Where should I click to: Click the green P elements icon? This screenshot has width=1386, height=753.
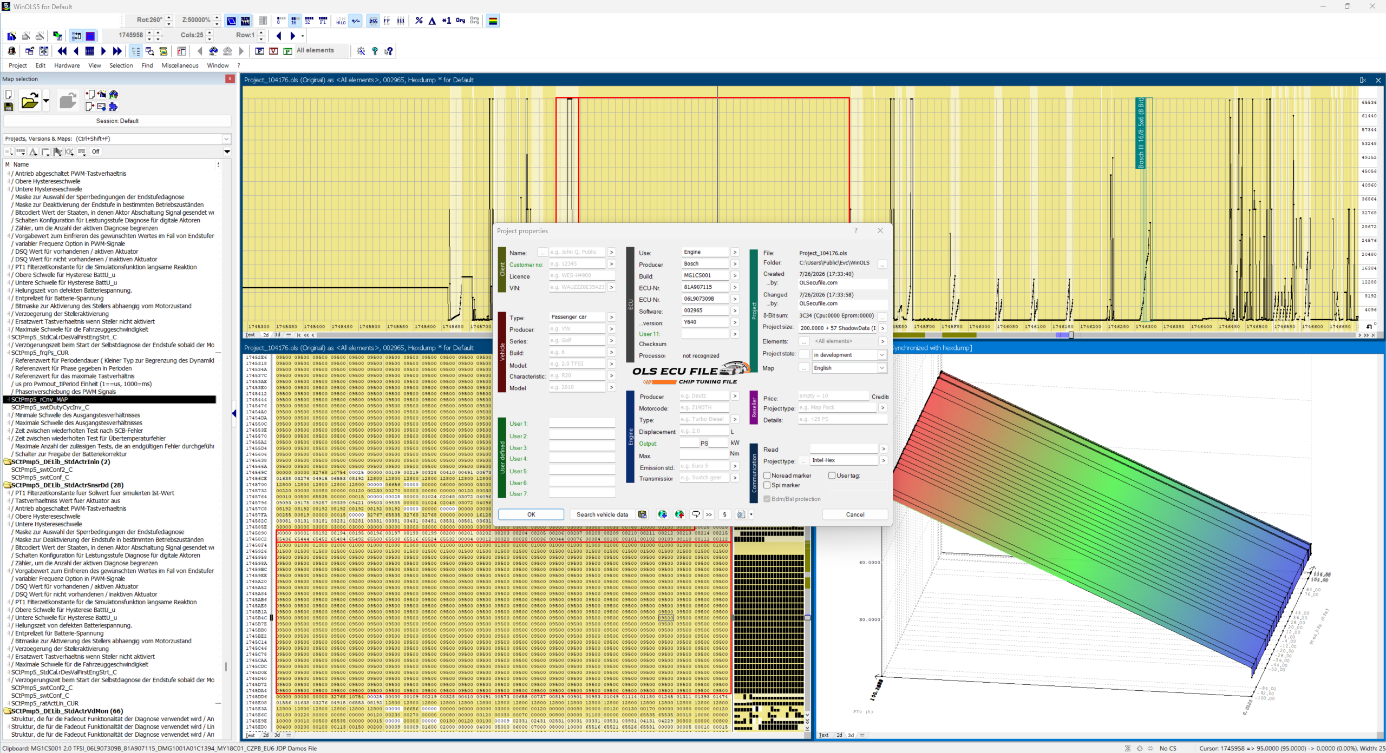[287, 51]
